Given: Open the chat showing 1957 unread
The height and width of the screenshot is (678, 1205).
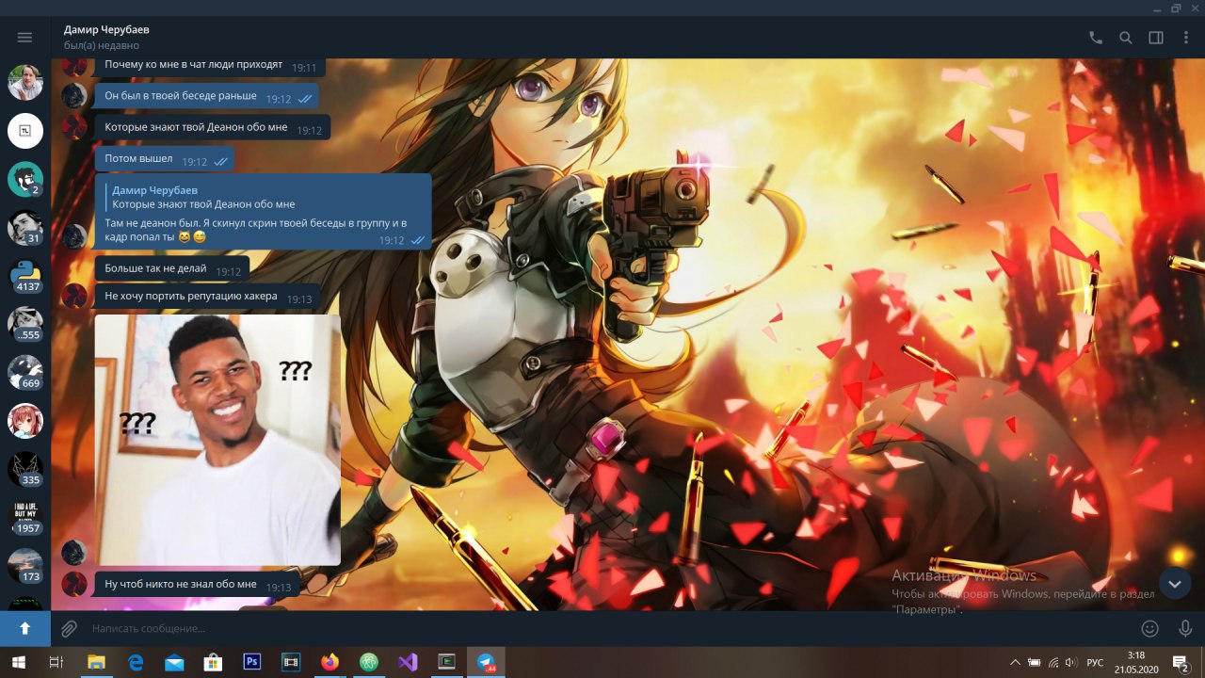Looking at the screenshot, I should [25, 517].
